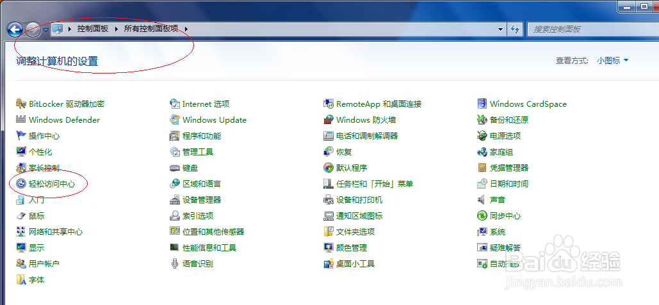Screen dimensions: 659x305
Task: Click the 鼠标 icon
Action: coord(21,215)
